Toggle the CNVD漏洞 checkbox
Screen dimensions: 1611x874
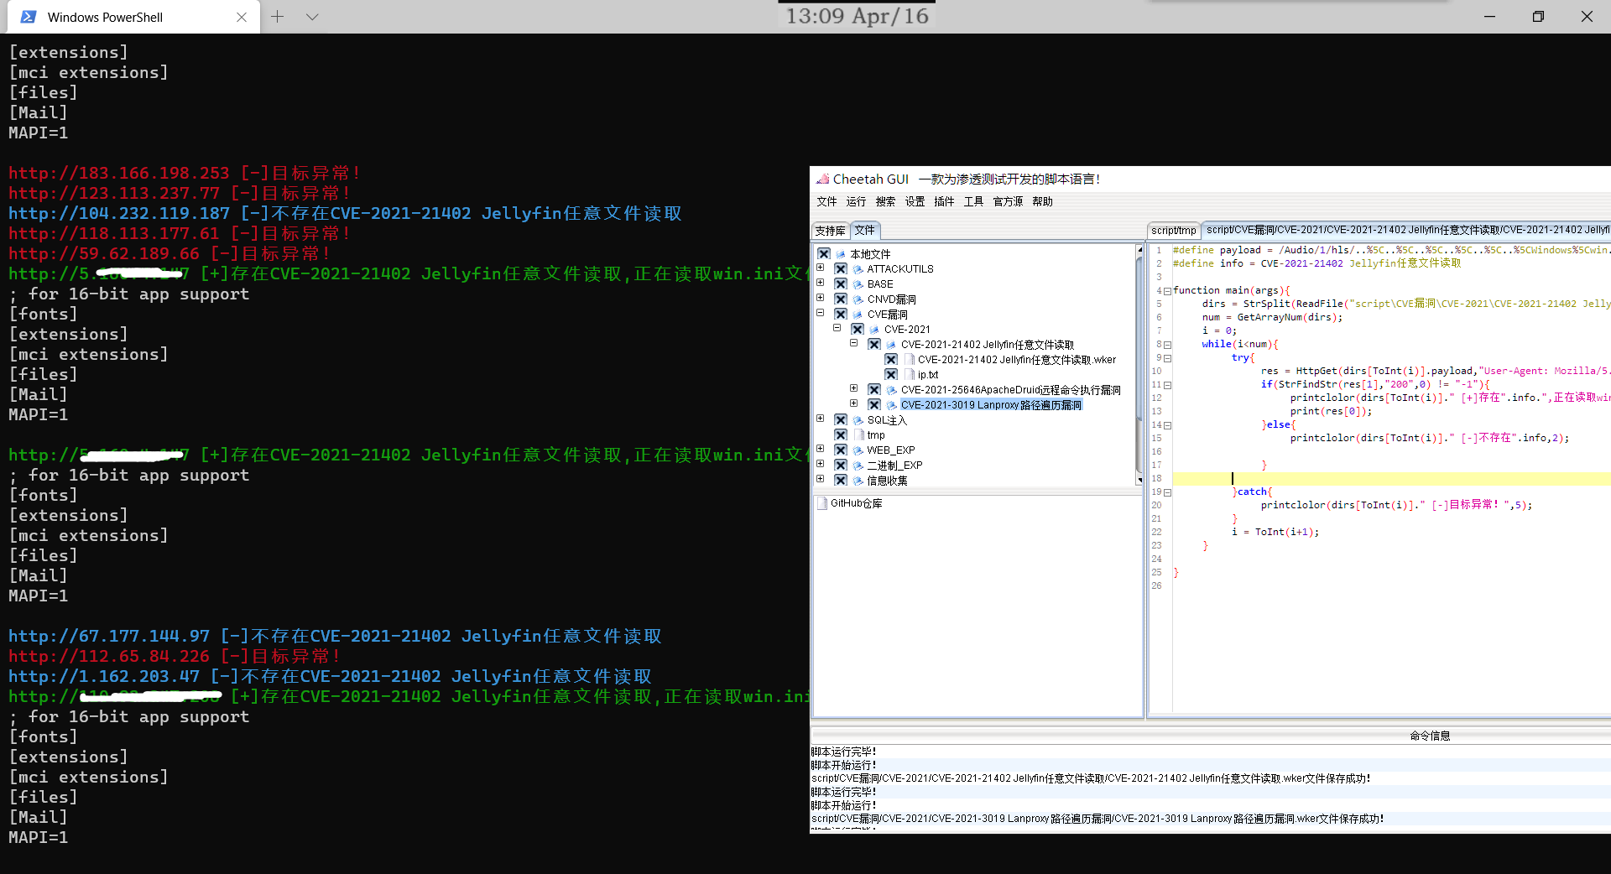click(x=841, y=299)
